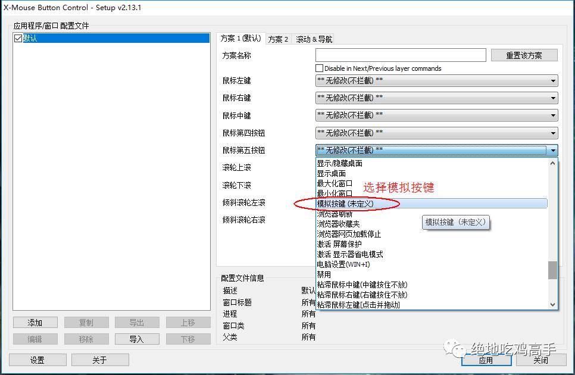
Task: Click the 方案名称 text field
Action: (401, 55)
